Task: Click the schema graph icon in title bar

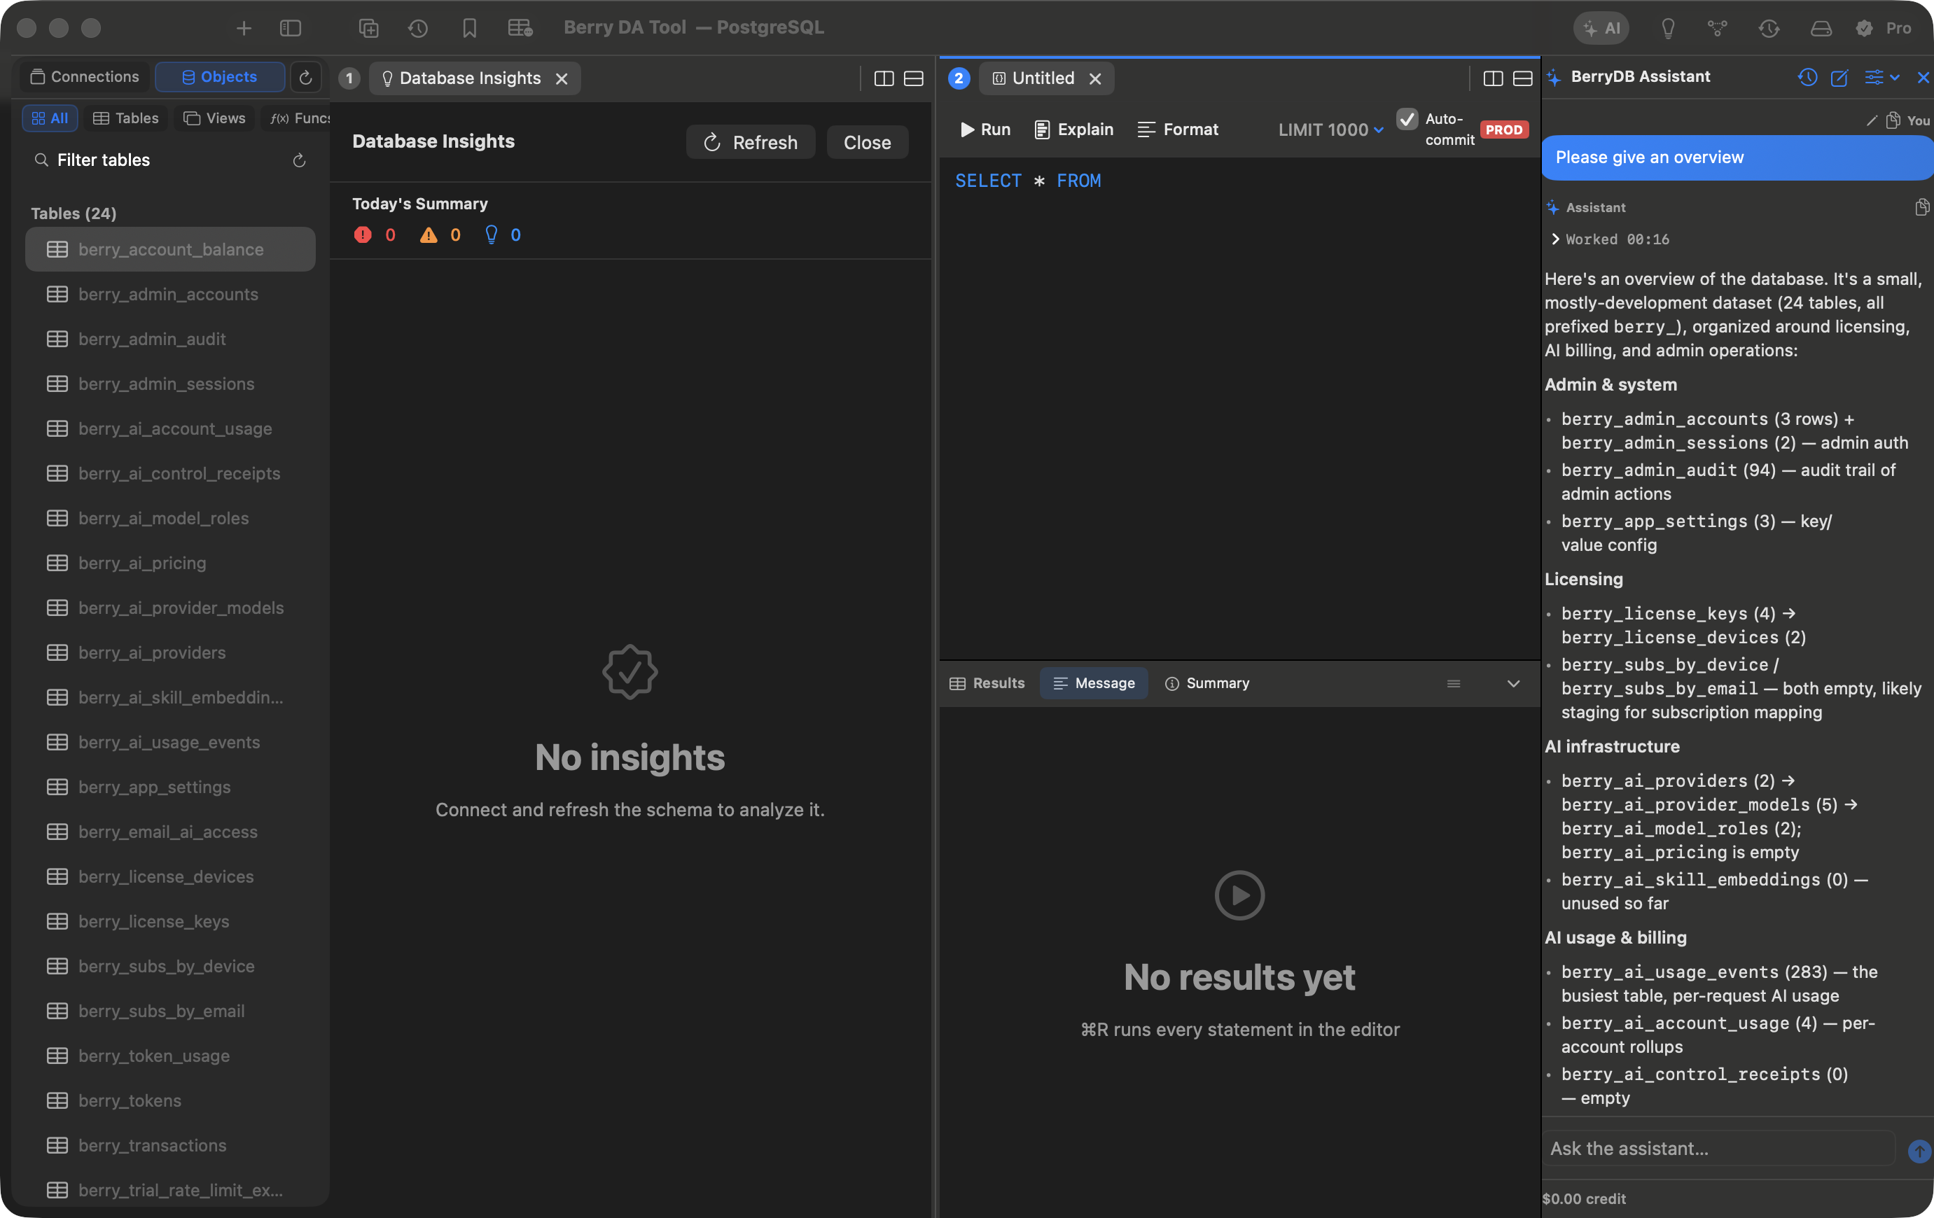Action: (x=1717, y=28)
